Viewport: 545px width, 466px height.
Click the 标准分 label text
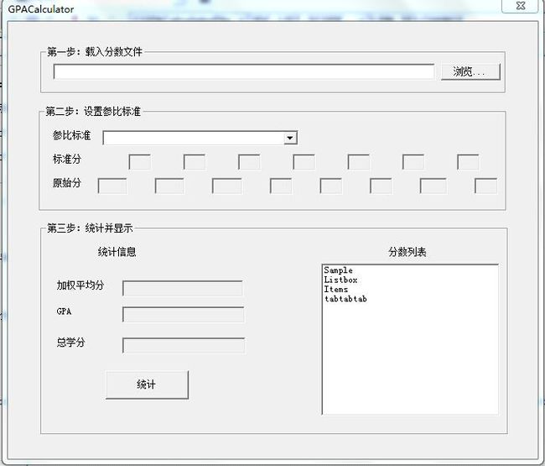point(67,159)
